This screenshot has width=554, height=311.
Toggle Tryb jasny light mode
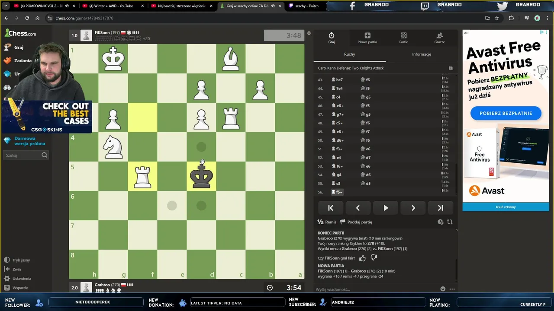coord(17,260)
